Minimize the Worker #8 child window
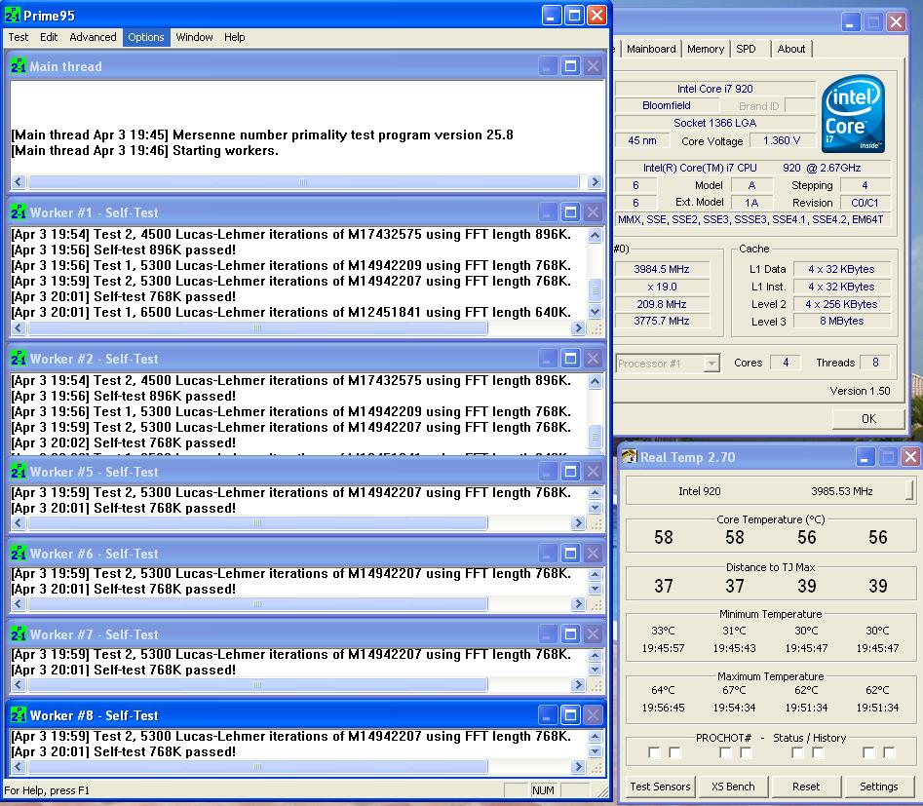This screenshot has width=923, height=806. (548, 714)
